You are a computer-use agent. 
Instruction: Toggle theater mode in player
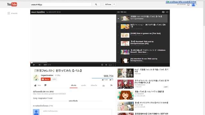[110, 65]
